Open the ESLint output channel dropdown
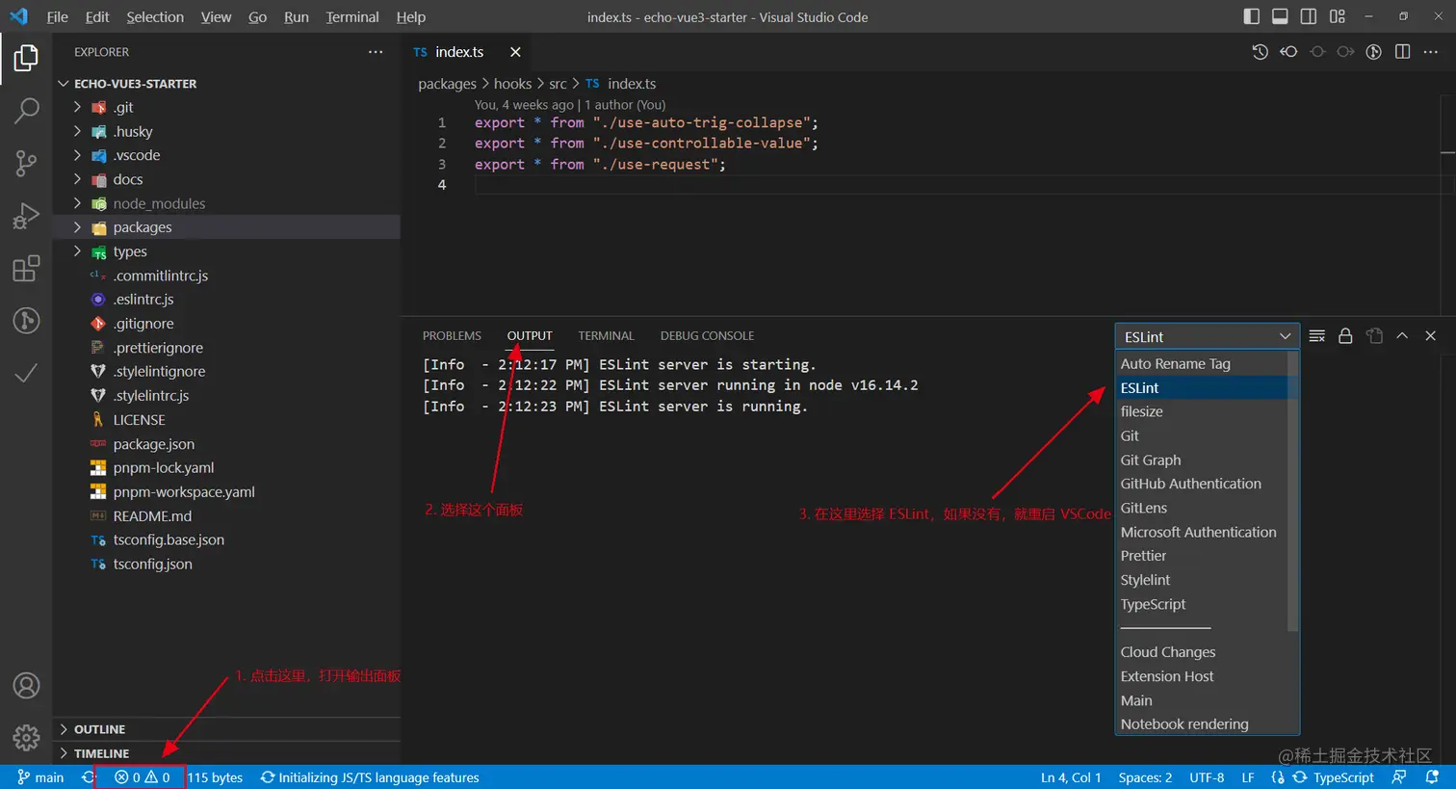 [1207, 336]
